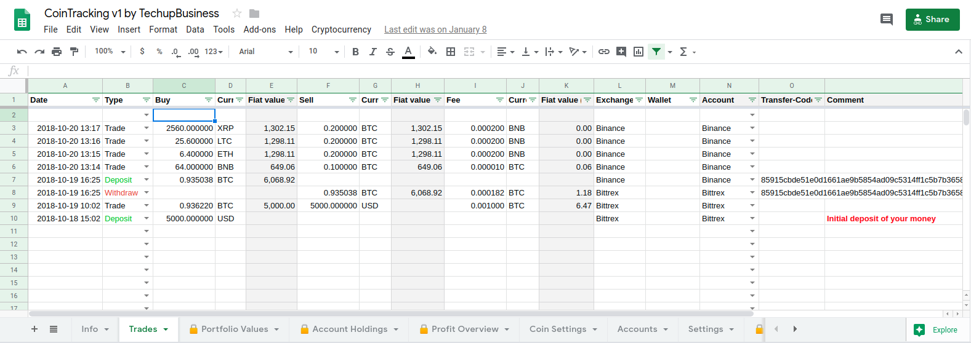Image resolution: width=971 pixels, height=343 pixels.
Task: Collapse the toolbar with the up chevron
Action: (x=959, y=52)
